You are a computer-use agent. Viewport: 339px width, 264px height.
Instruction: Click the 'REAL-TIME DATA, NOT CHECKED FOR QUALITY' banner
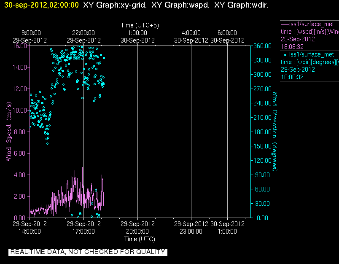(x=88, y=252)
